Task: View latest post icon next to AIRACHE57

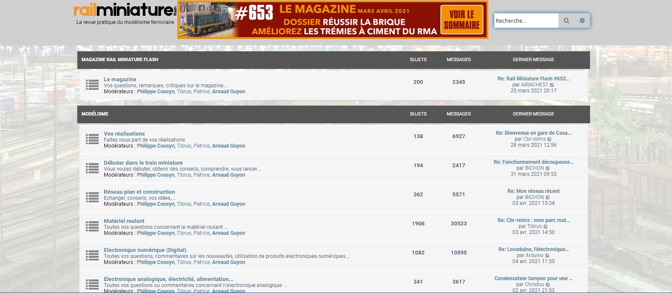Action: tap(552, 85)
